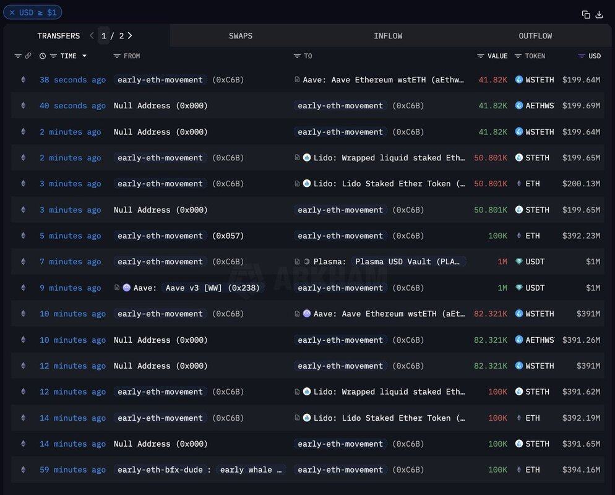Open the 40 seconds ago transaction
The height and width of the screenshot is (495, 615).
[72, 106]
